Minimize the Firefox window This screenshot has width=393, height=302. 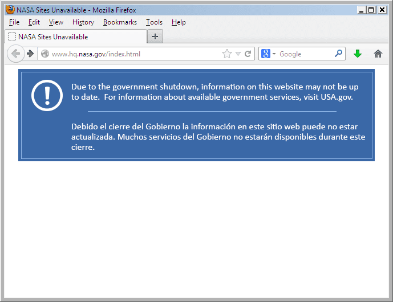[361, 10]
